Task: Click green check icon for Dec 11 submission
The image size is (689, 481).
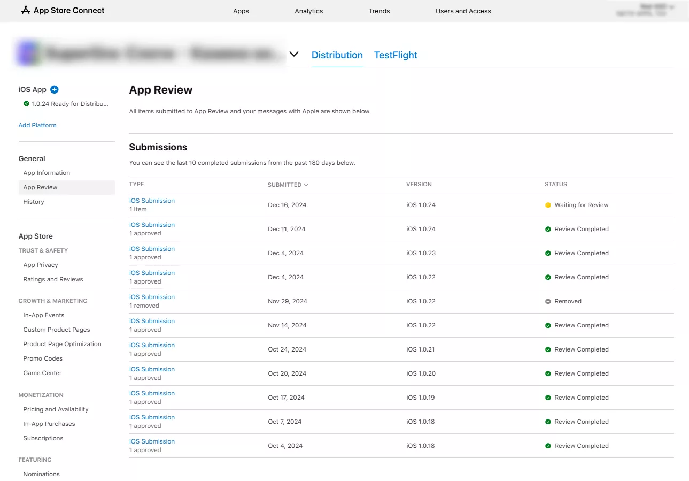Action: click(x=548, y=229)
